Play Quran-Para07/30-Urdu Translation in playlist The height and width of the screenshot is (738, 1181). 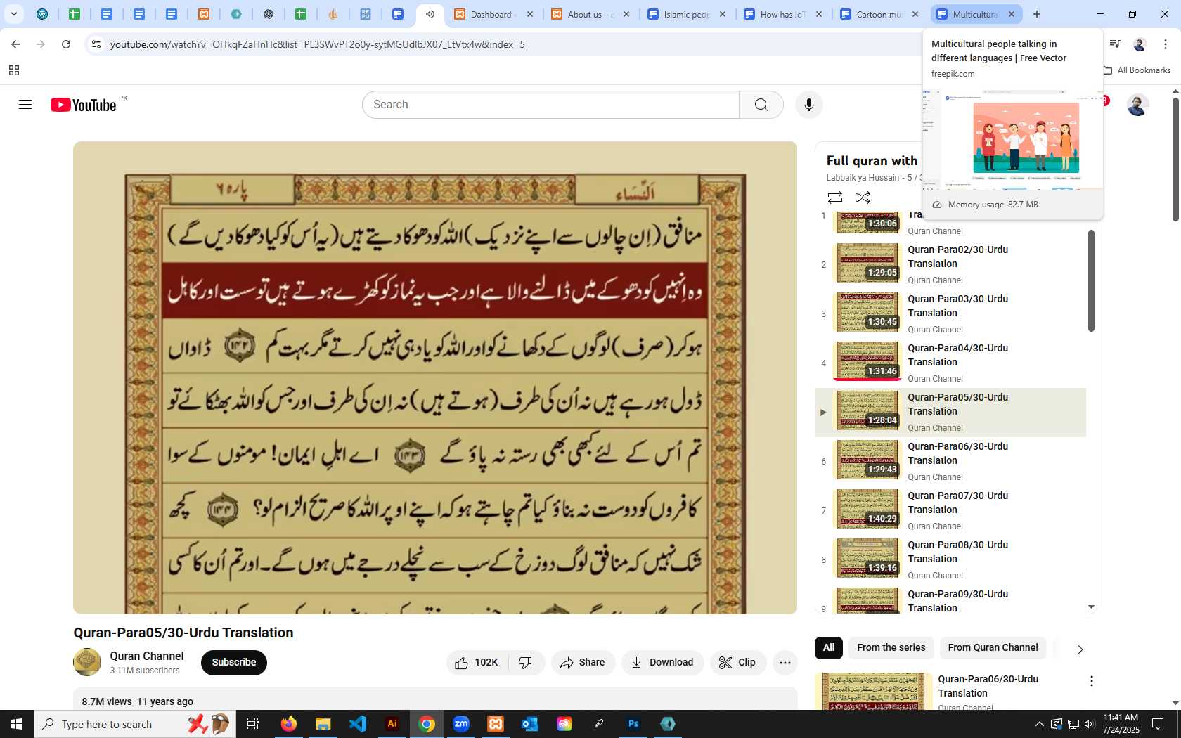[x=950, y=511]
